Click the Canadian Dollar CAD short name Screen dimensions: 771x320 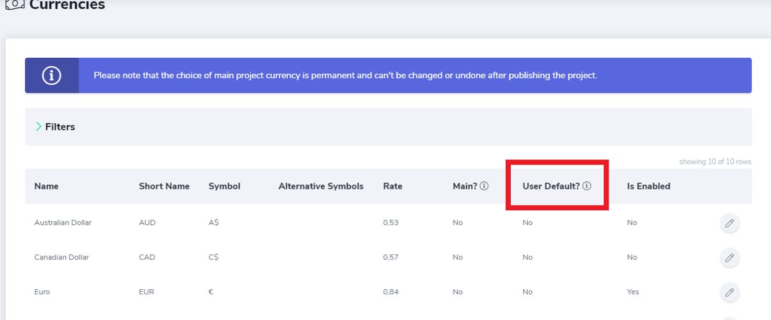pyautogui.click(x=147, y=257)
